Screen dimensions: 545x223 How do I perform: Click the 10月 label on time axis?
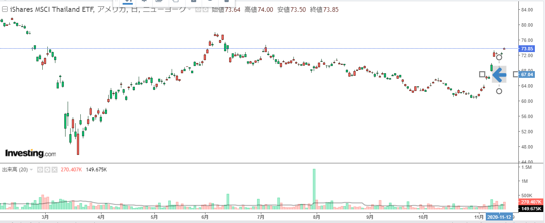click(x=424, y=217)
